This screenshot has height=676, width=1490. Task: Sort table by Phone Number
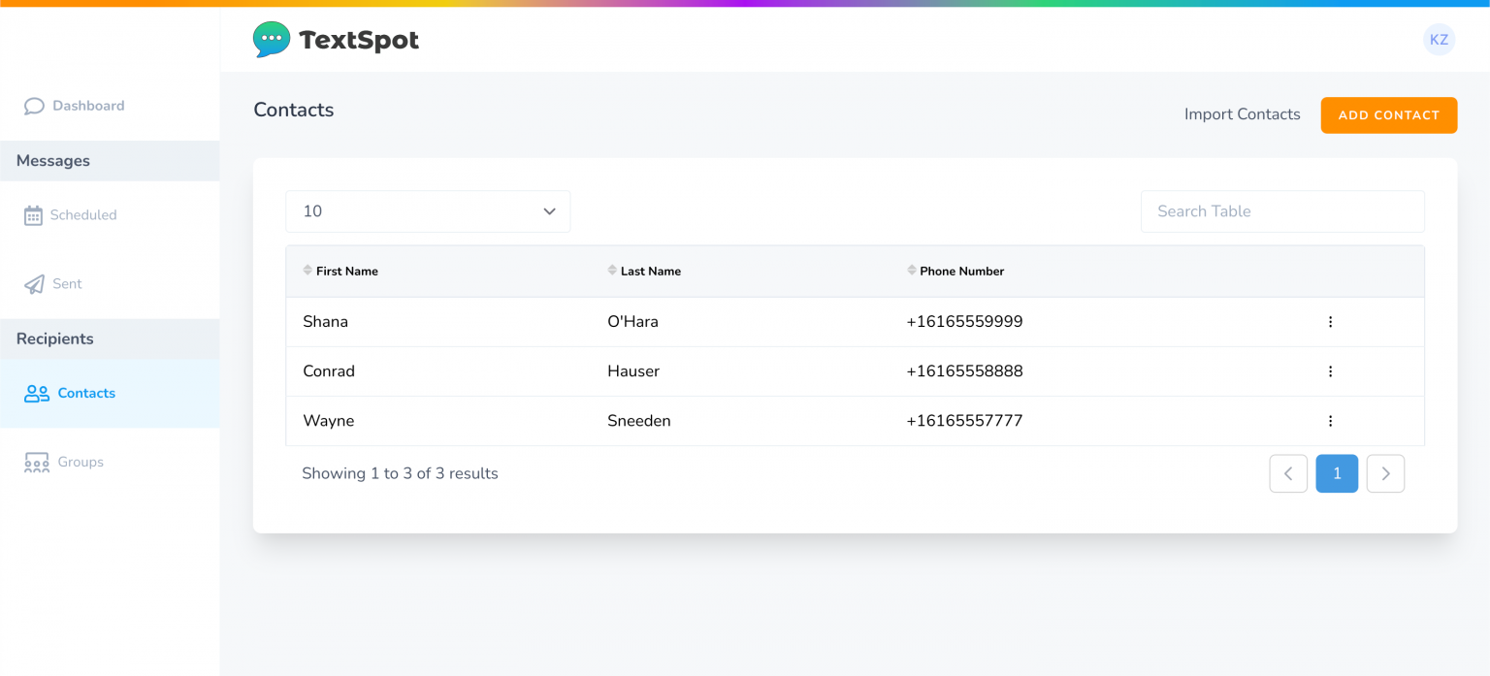(x=956, y=271)
